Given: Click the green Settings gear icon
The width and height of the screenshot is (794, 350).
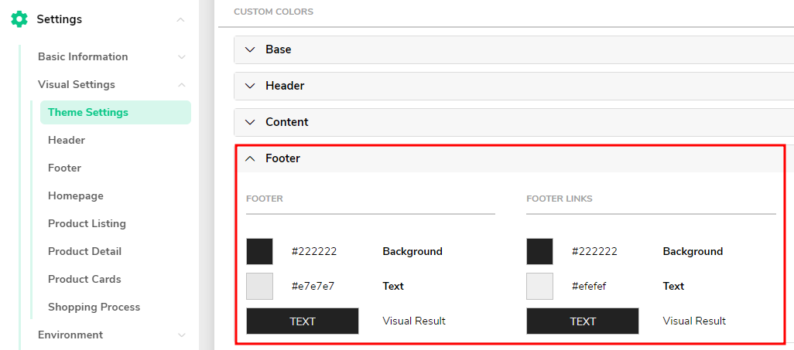Looking at the screenshot, I should point(19,19).
